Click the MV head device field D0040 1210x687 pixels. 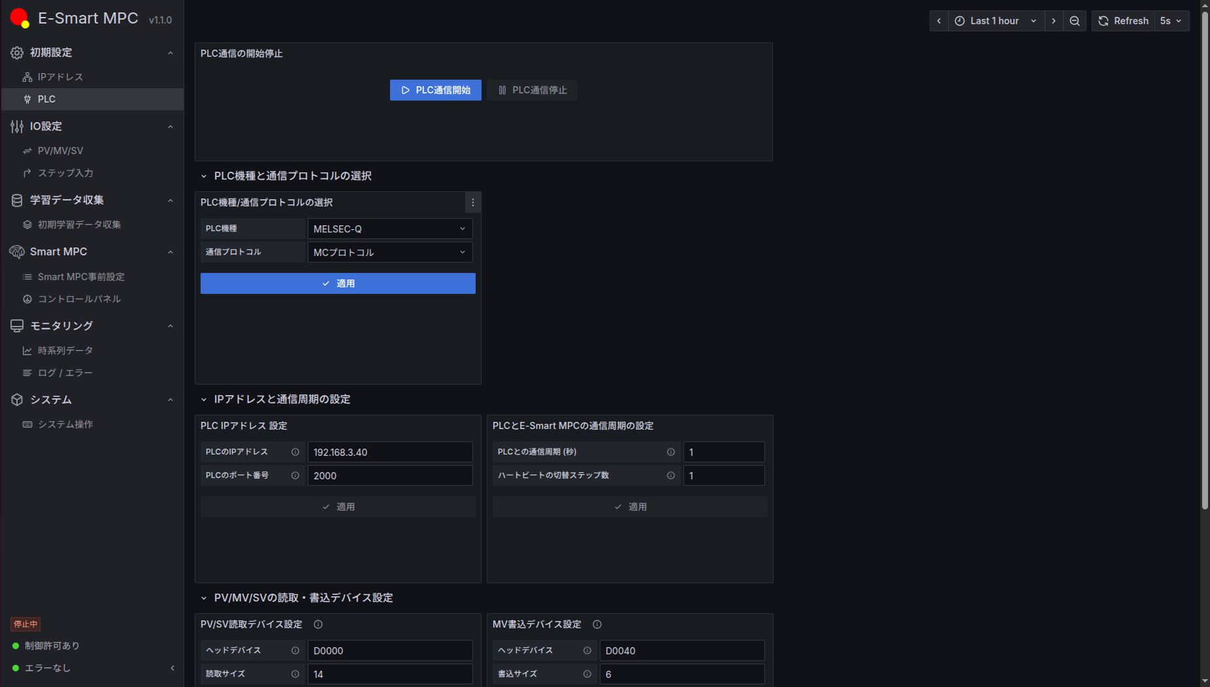682,650
